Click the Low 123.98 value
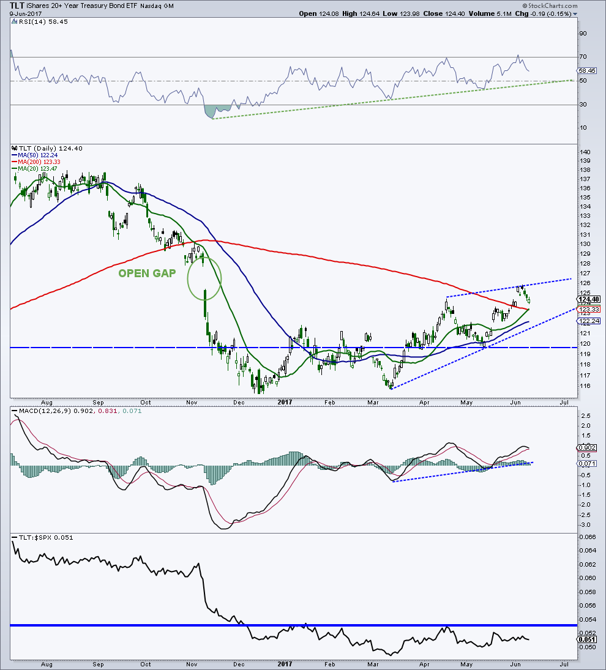The width and height of the screenshot is (606, 670). tap(402, 13)
